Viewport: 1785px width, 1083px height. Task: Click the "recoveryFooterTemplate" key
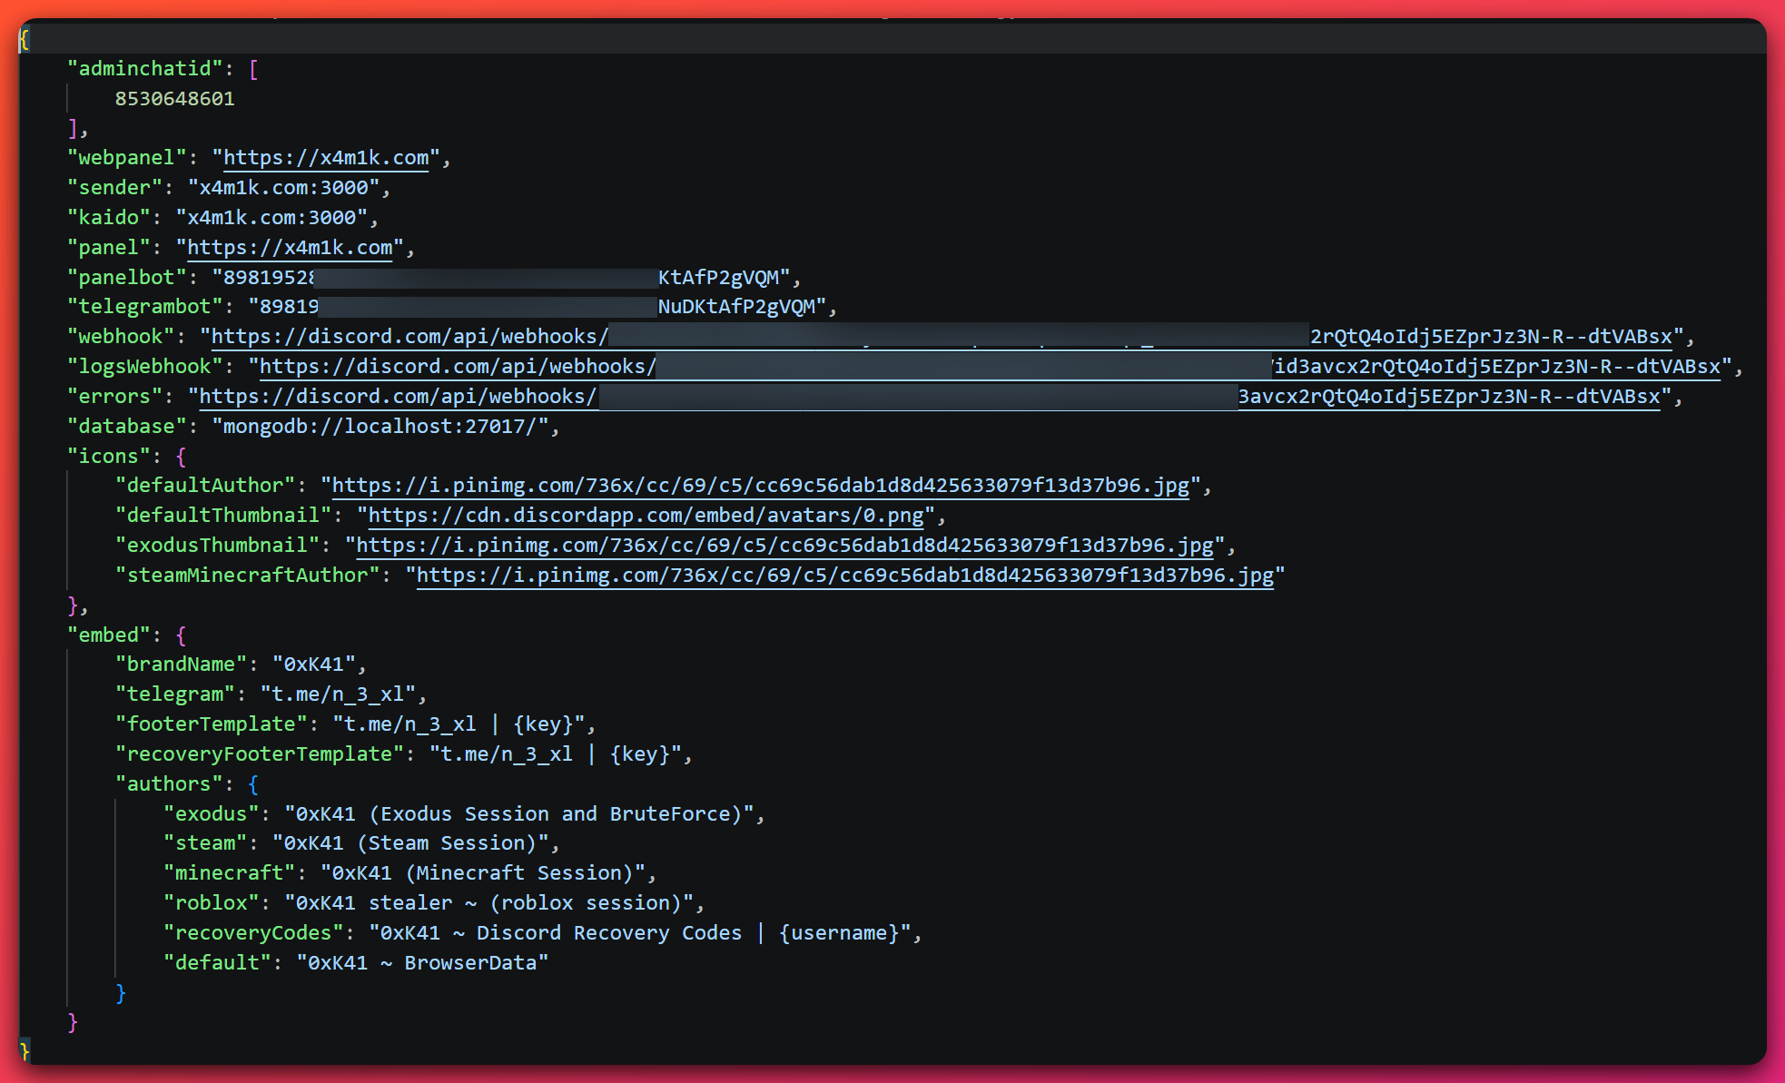(x=260, y=754)
